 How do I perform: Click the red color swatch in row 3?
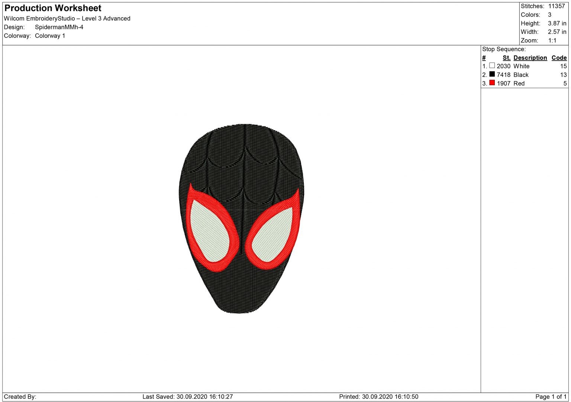coord(492,83)
